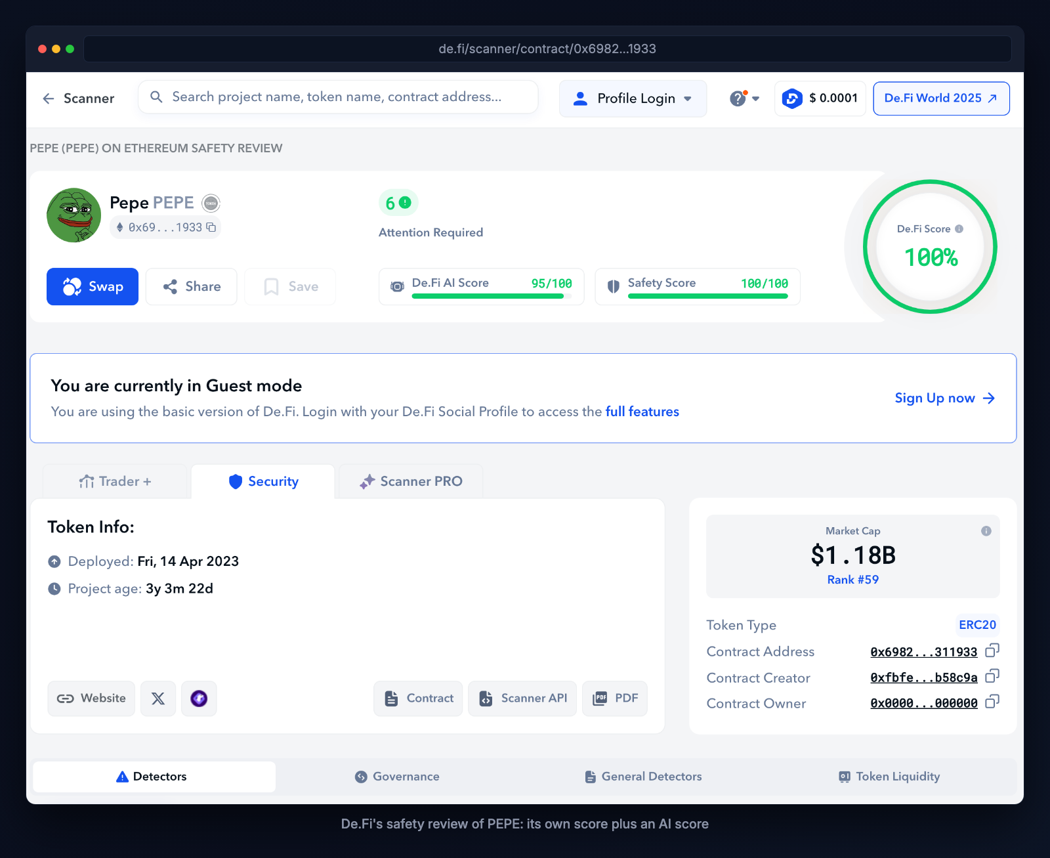Open contract address 0x6982...311933 link
This screenshot has width=1050, height=858.
coord(924,652)
